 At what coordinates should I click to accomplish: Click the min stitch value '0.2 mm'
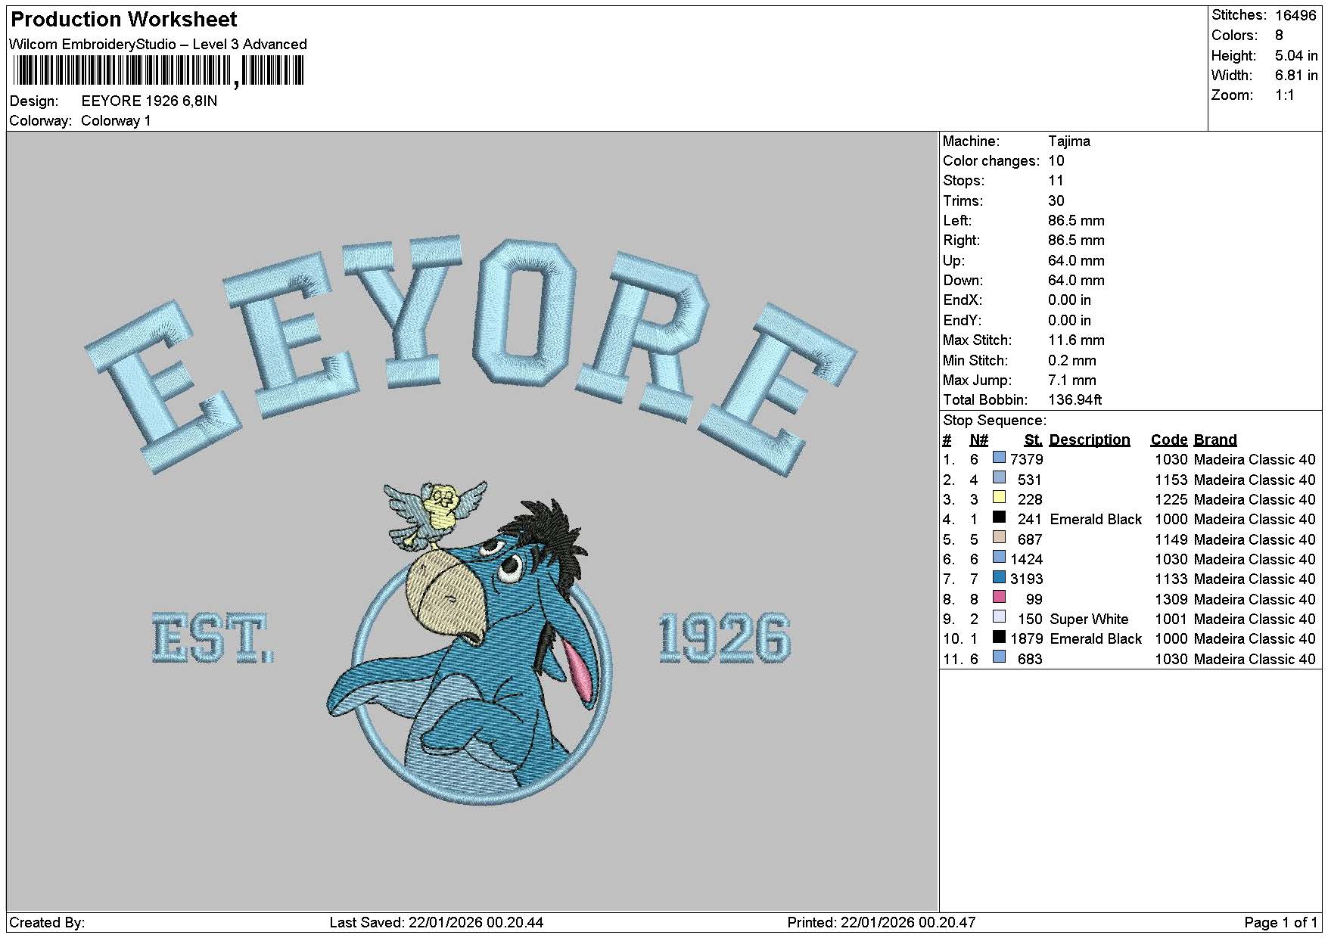click(1071, 360)
